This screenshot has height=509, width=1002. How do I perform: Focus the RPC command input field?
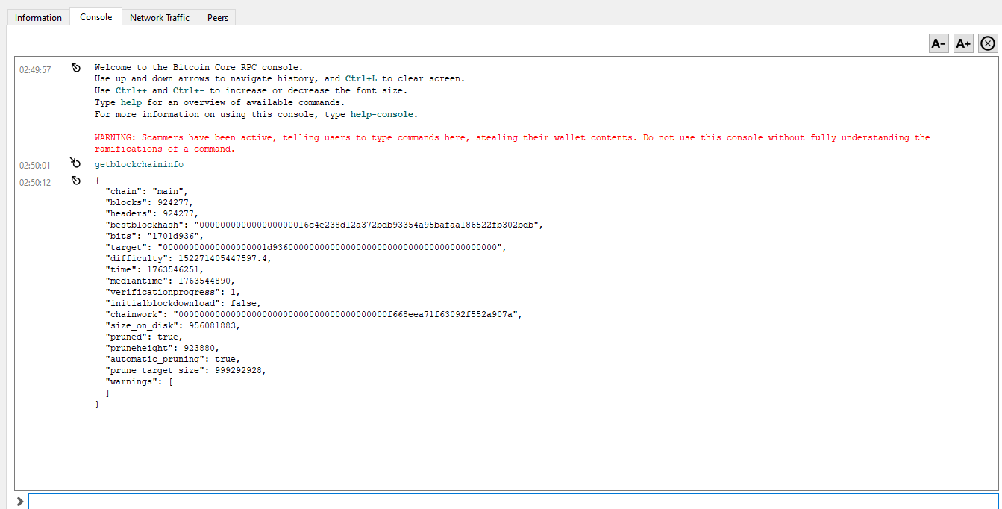coord(513,502)
